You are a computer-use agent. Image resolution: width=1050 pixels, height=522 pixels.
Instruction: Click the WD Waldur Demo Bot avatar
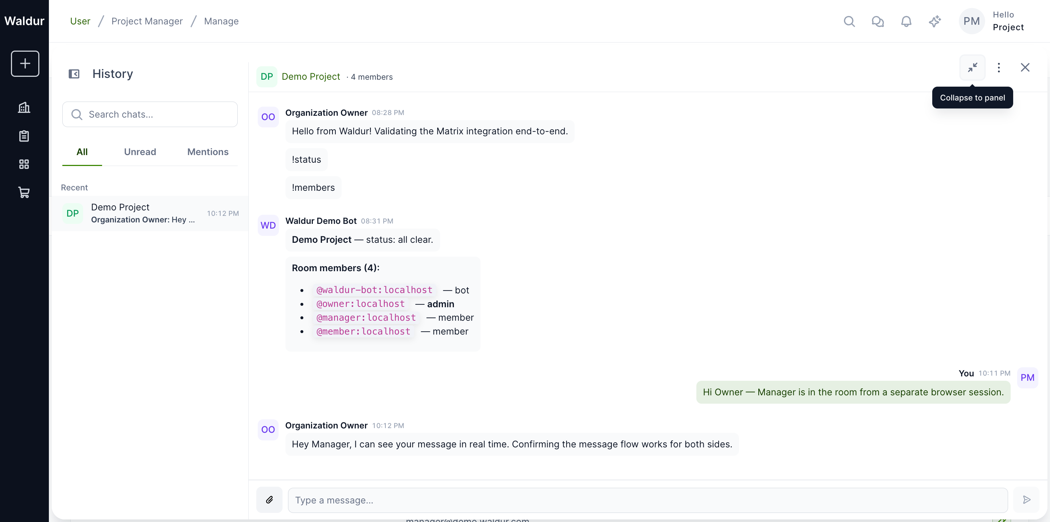268,225
